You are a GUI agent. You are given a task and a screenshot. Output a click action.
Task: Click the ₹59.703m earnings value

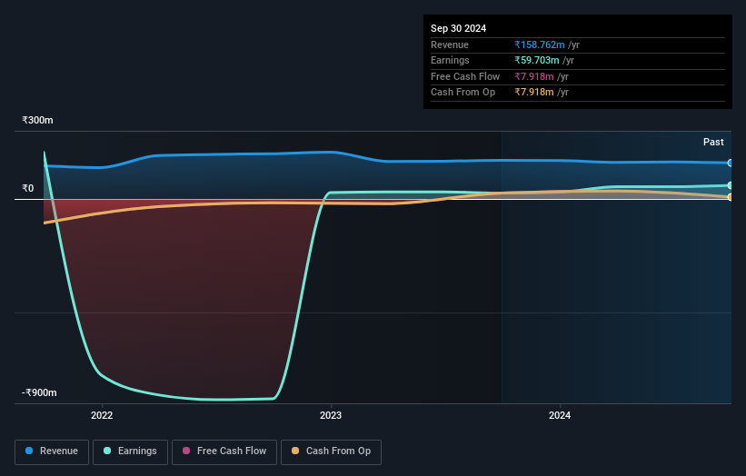pyautogui.click(x=537, y=60)
